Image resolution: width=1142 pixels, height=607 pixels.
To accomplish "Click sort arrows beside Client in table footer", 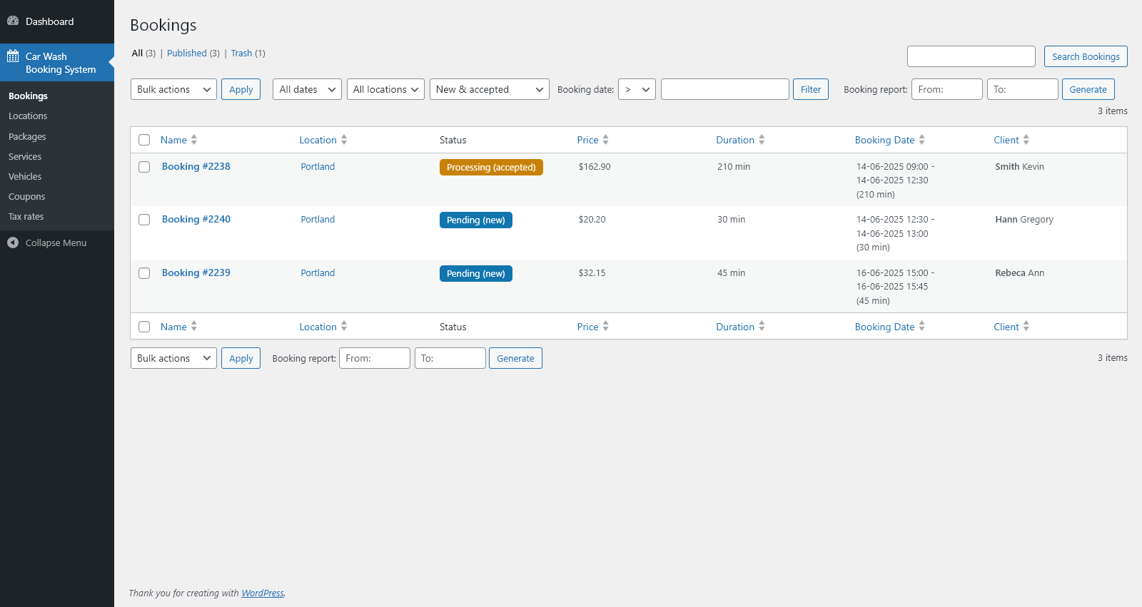I will tap(1026, 326).
